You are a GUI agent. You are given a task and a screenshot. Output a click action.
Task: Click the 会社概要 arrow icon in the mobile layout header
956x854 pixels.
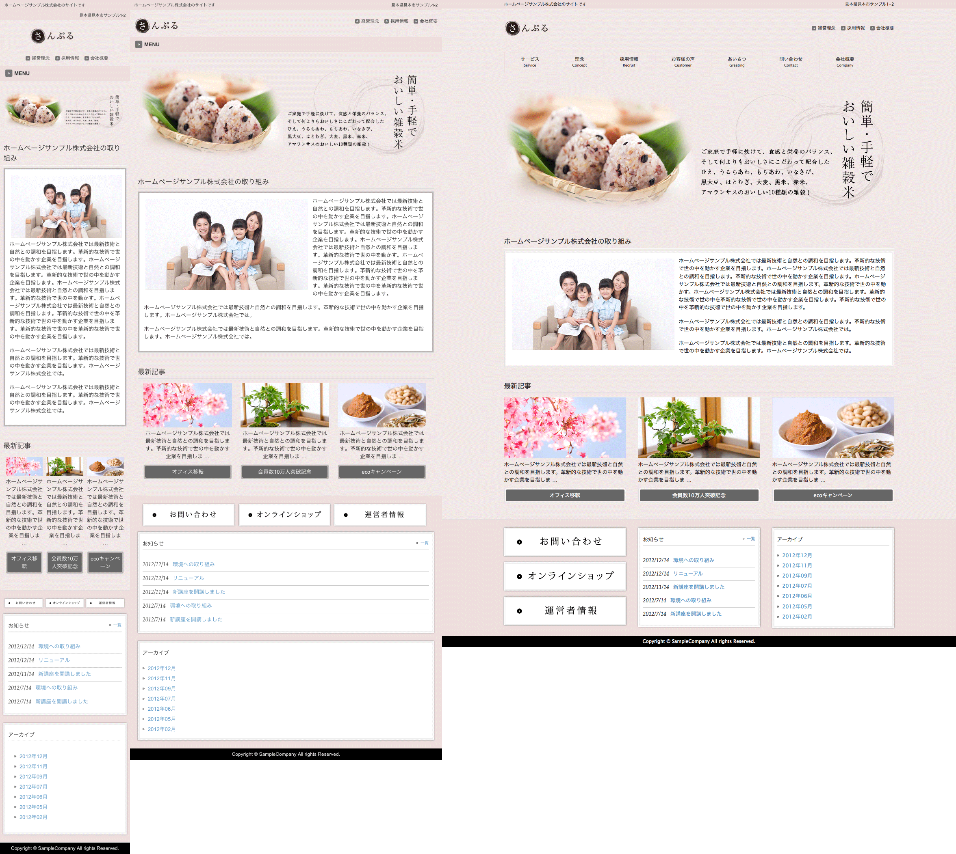coord(87,58)
